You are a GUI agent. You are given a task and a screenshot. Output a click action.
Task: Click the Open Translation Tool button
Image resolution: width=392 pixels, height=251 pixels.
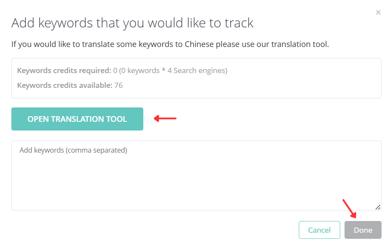[77, 119]
